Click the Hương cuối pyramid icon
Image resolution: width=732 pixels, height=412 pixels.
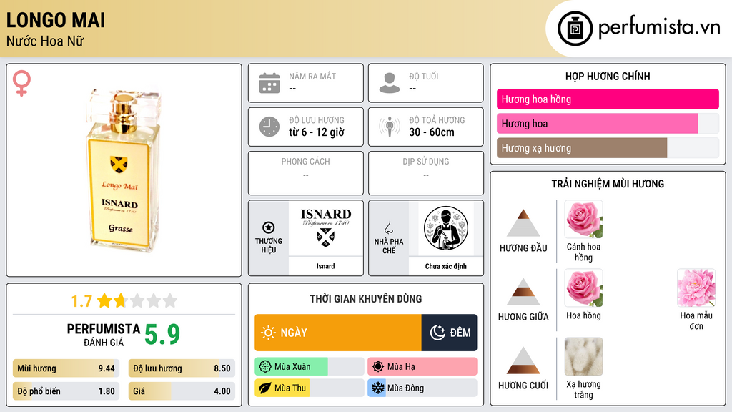523,360
